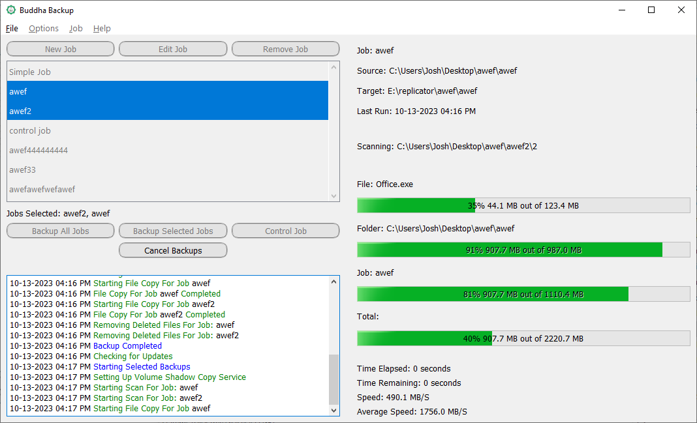Screen dimensions: 697x423
Task: Click job list scroll up arrow
Action: point(334,67)
